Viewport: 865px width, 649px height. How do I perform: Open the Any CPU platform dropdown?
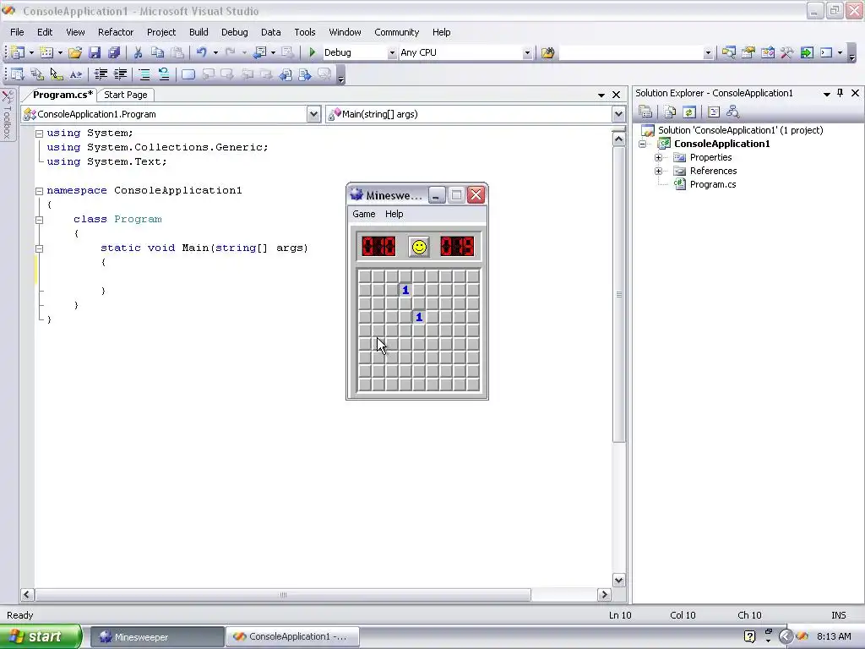pyautogui.click(x=527, y=52)
